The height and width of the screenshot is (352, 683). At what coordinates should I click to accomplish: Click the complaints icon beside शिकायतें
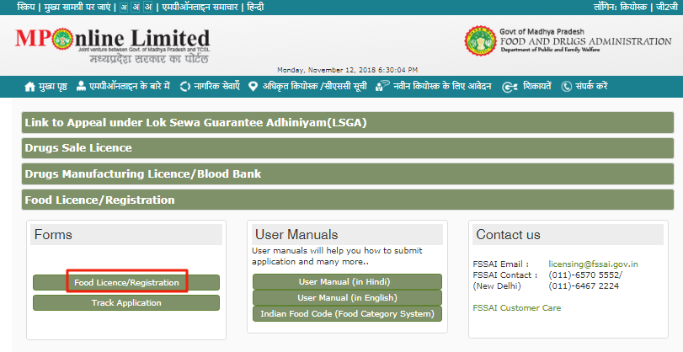[510, 87]
